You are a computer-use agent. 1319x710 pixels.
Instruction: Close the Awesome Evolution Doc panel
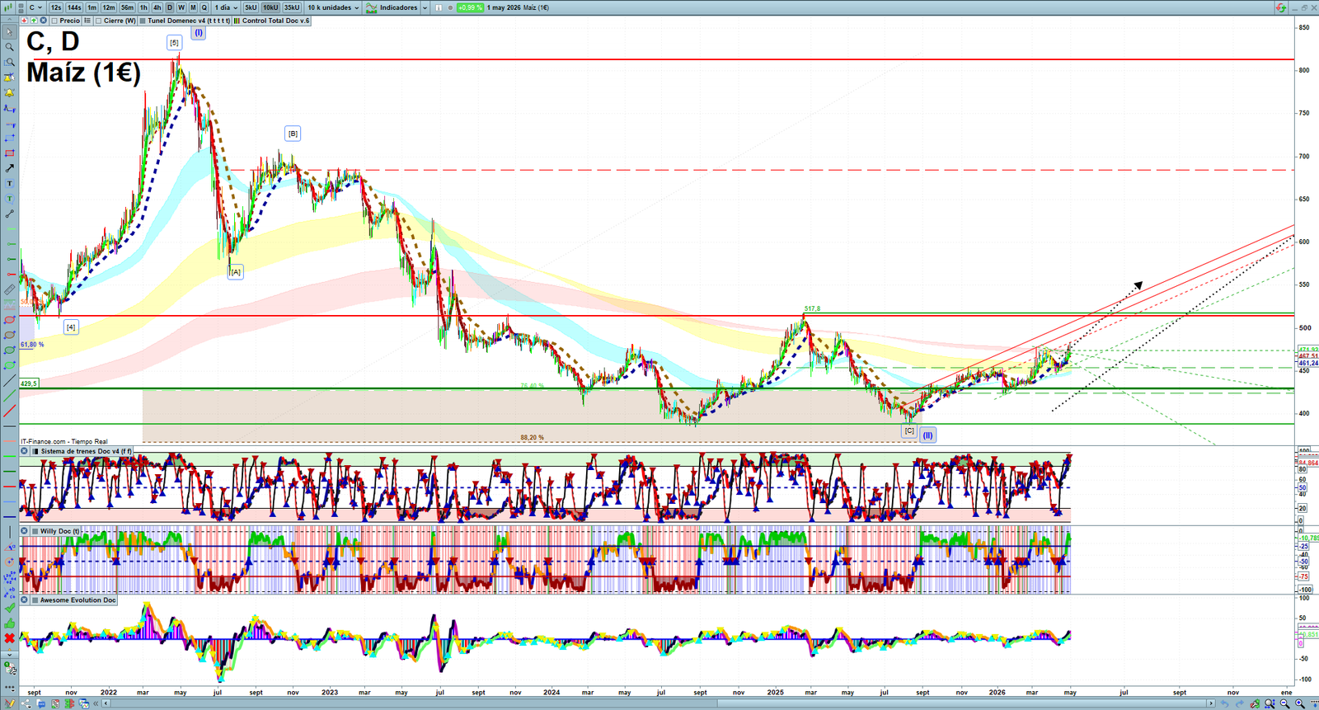[24, 600]
